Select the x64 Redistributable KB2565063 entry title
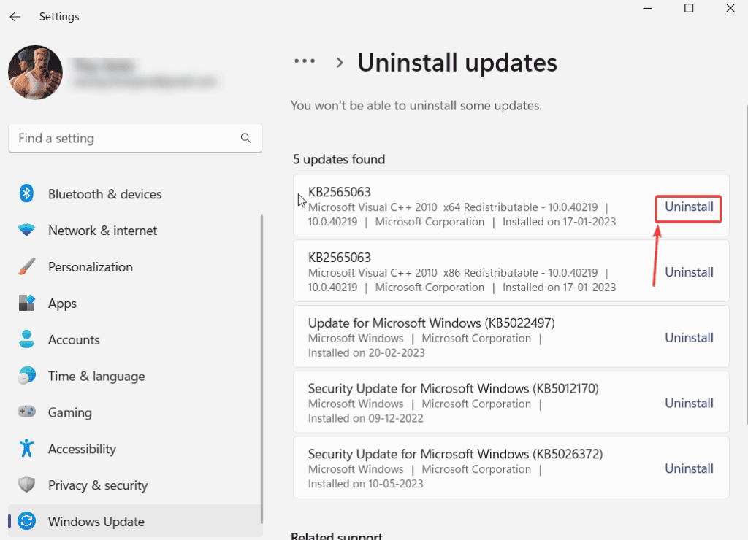The height and width of the screenshot is (540, 748). pos(340,192)
